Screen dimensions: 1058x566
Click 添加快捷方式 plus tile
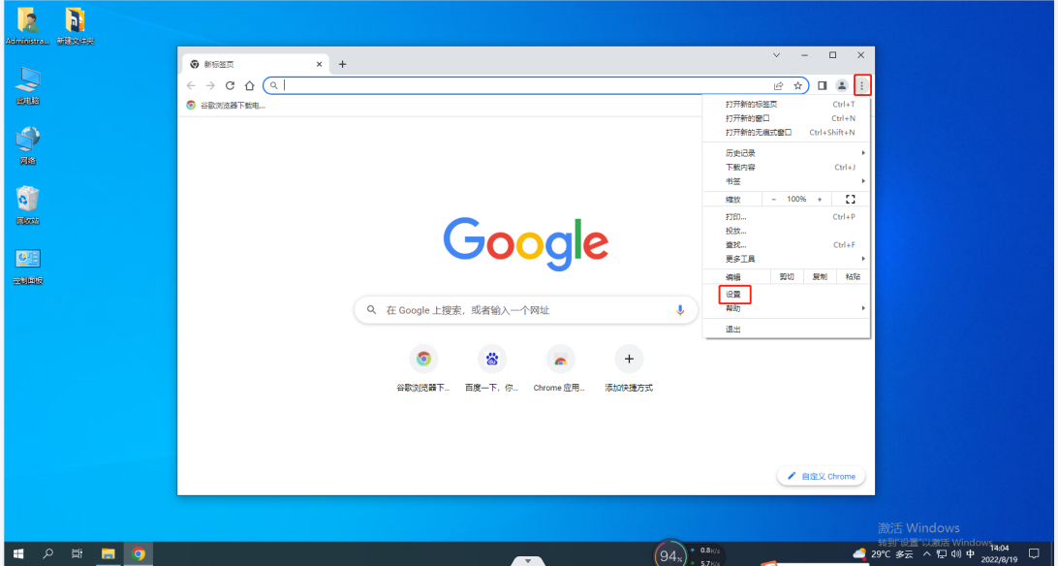click(629, 367)
